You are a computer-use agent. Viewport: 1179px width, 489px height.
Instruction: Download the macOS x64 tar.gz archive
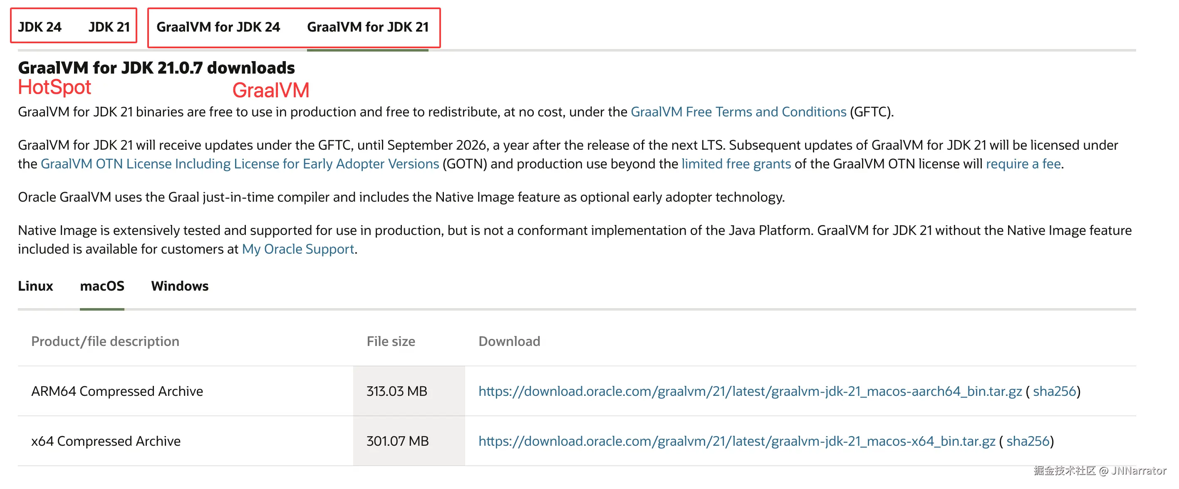[x=736, y=441]
